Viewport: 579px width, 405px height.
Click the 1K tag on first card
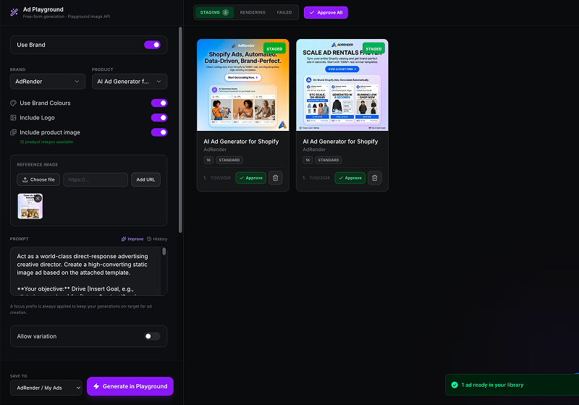[x=208, y=160]
